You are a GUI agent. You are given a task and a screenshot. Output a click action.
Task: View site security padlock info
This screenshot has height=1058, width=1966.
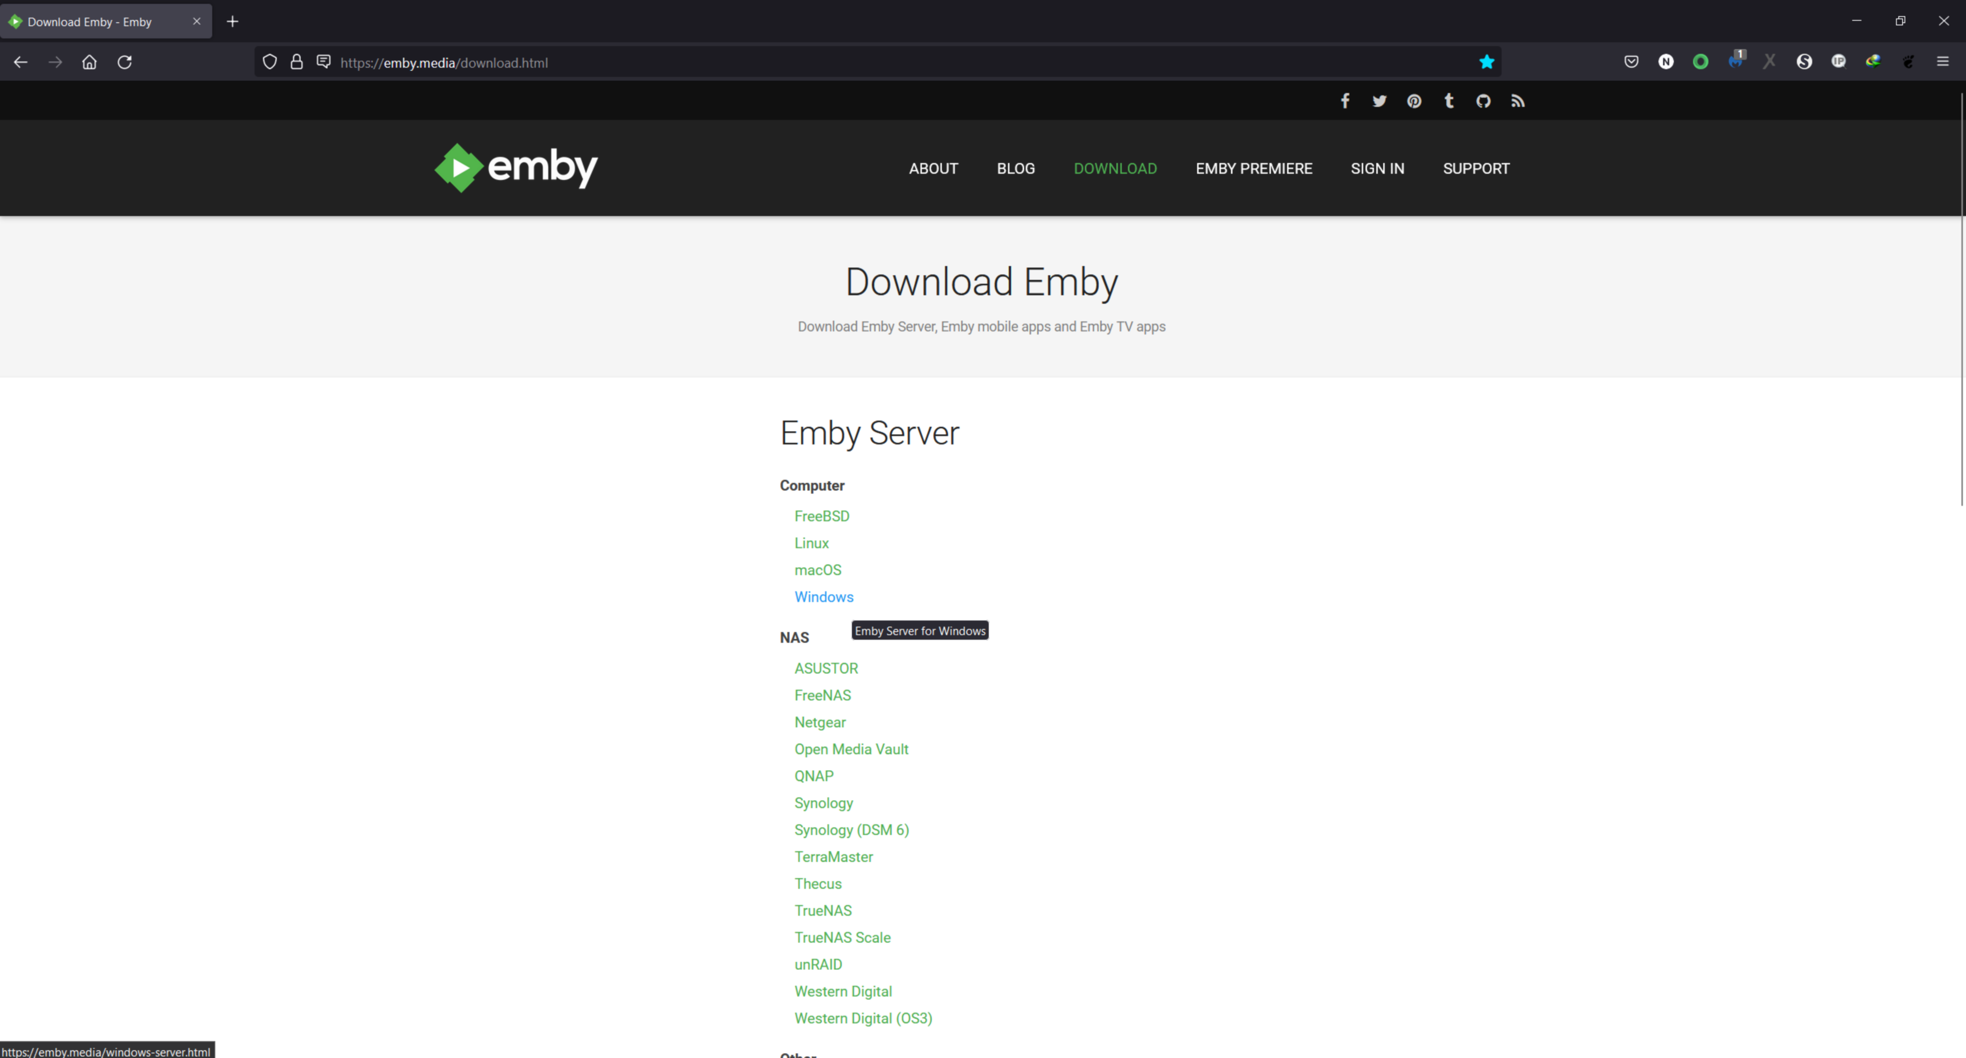point(296,62)
